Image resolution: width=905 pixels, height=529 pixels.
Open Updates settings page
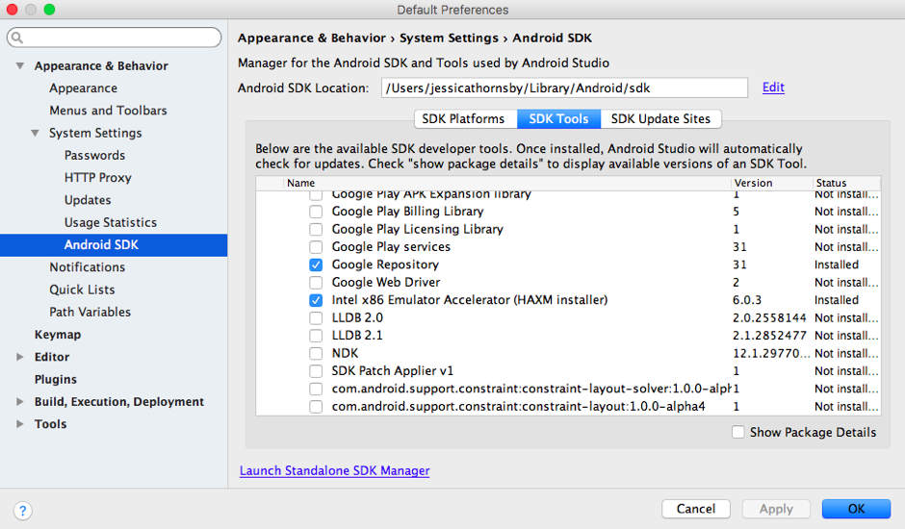[x=88, y=200]
